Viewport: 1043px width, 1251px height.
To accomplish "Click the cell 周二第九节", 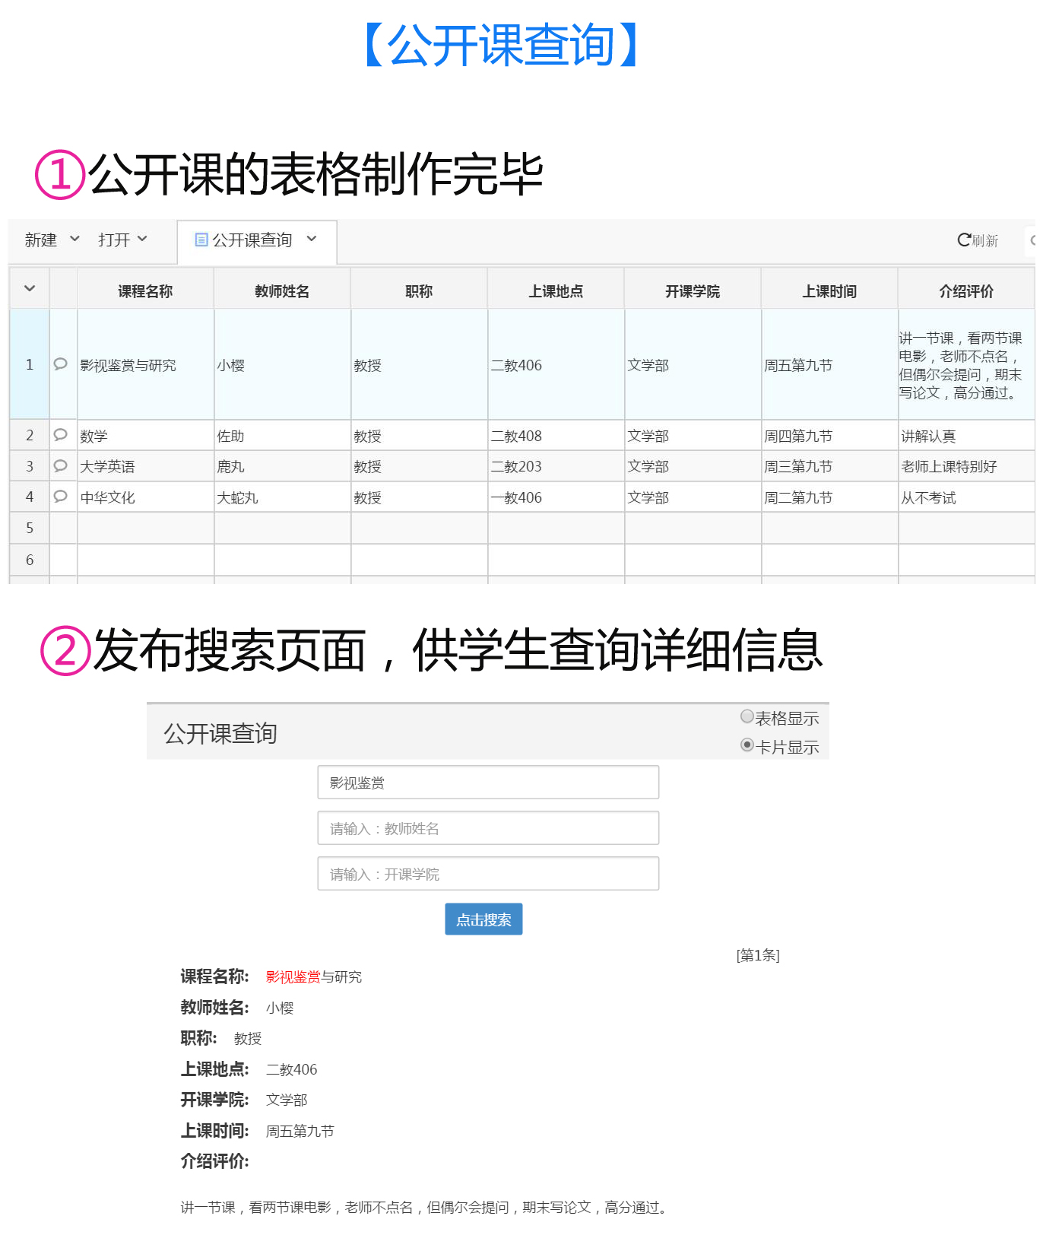I will click(x=829, y=497).
